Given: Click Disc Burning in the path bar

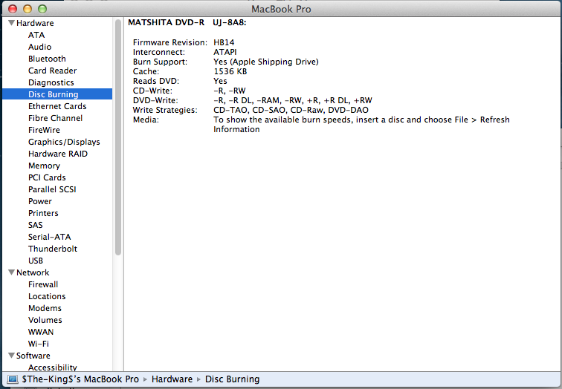Looking at the screenshot, I should coord(232,379).
